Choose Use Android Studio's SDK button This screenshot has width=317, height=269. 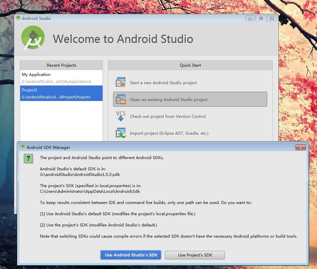click(131, 255)
